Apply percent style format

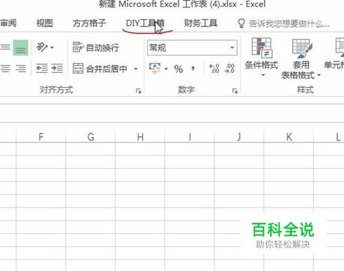(178, 69)
